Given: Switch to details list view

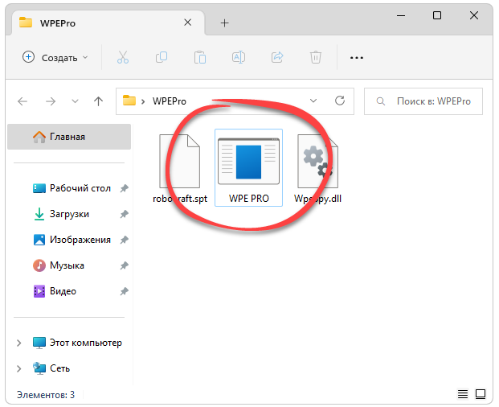Looking at the screenshot, I should click(463, 394).
